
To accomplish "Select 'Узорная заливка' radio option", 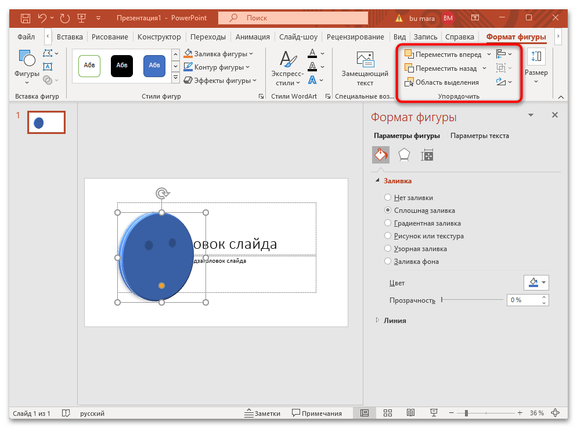I will 388,249.
